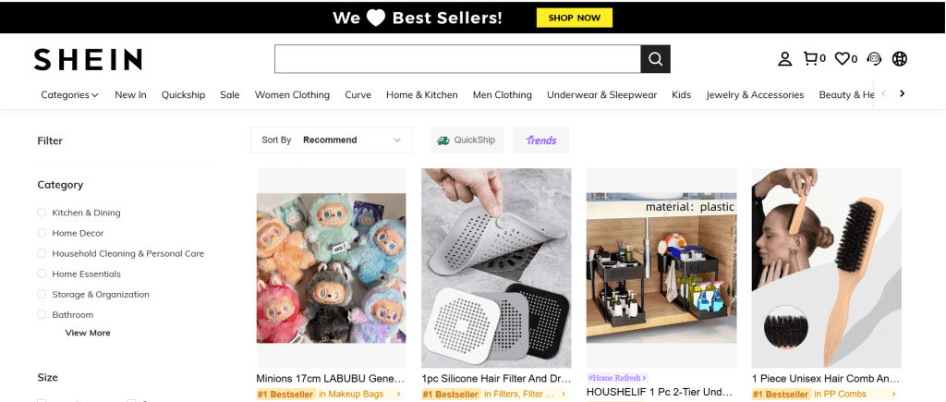The image size is (946, 402).
Task: Enable the QuickShip filter button
Action: coord(466,140)
